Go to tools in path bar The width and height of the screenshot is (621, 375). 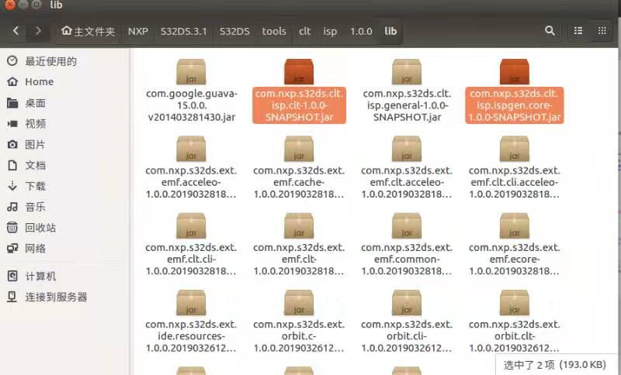tap(274, 31)
